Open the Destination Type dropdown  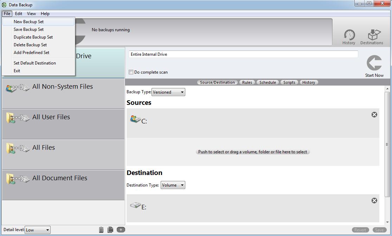coord(173,185)
